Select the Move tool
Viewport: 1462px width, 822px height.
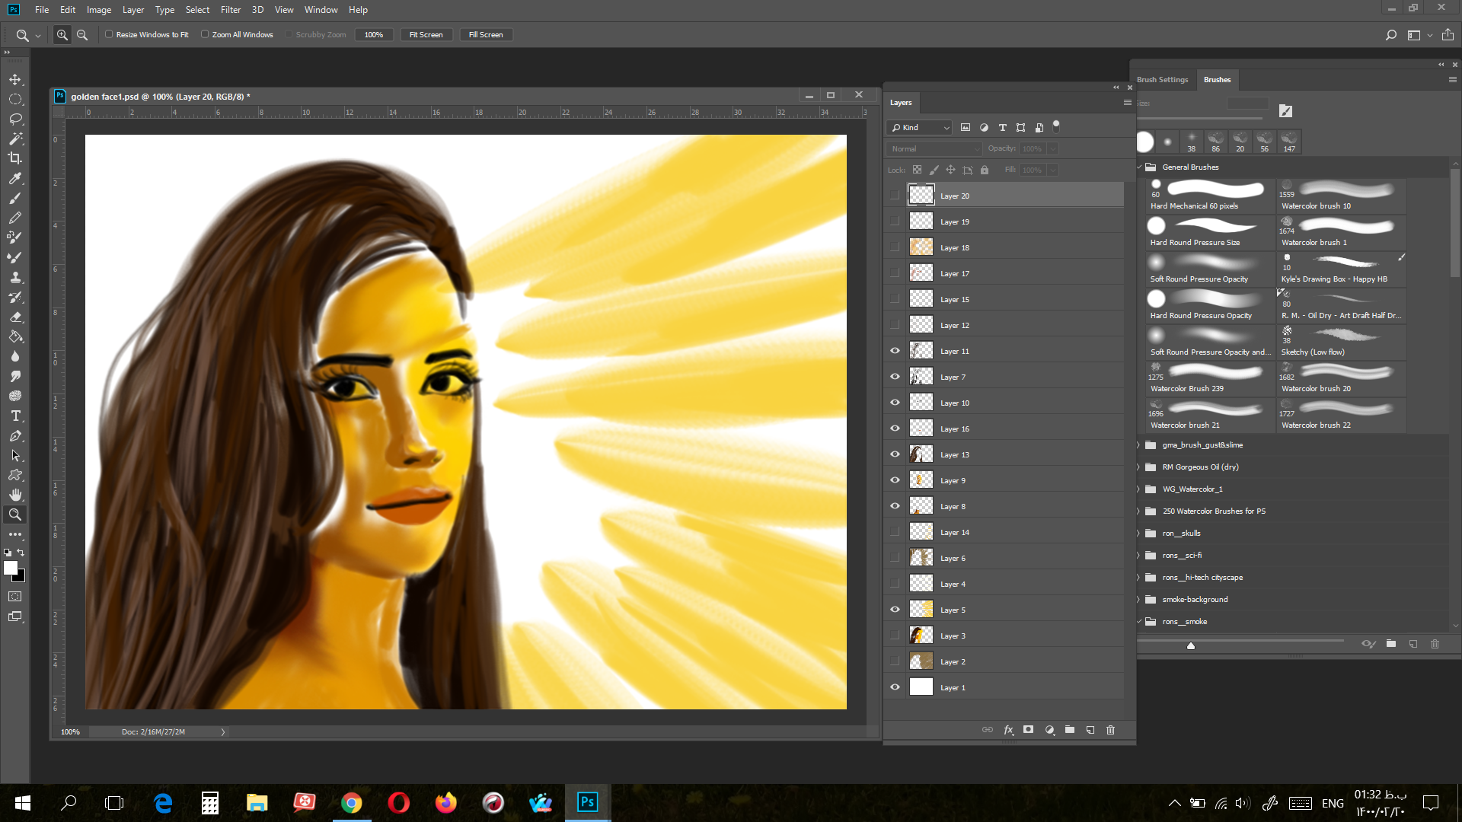15,79
